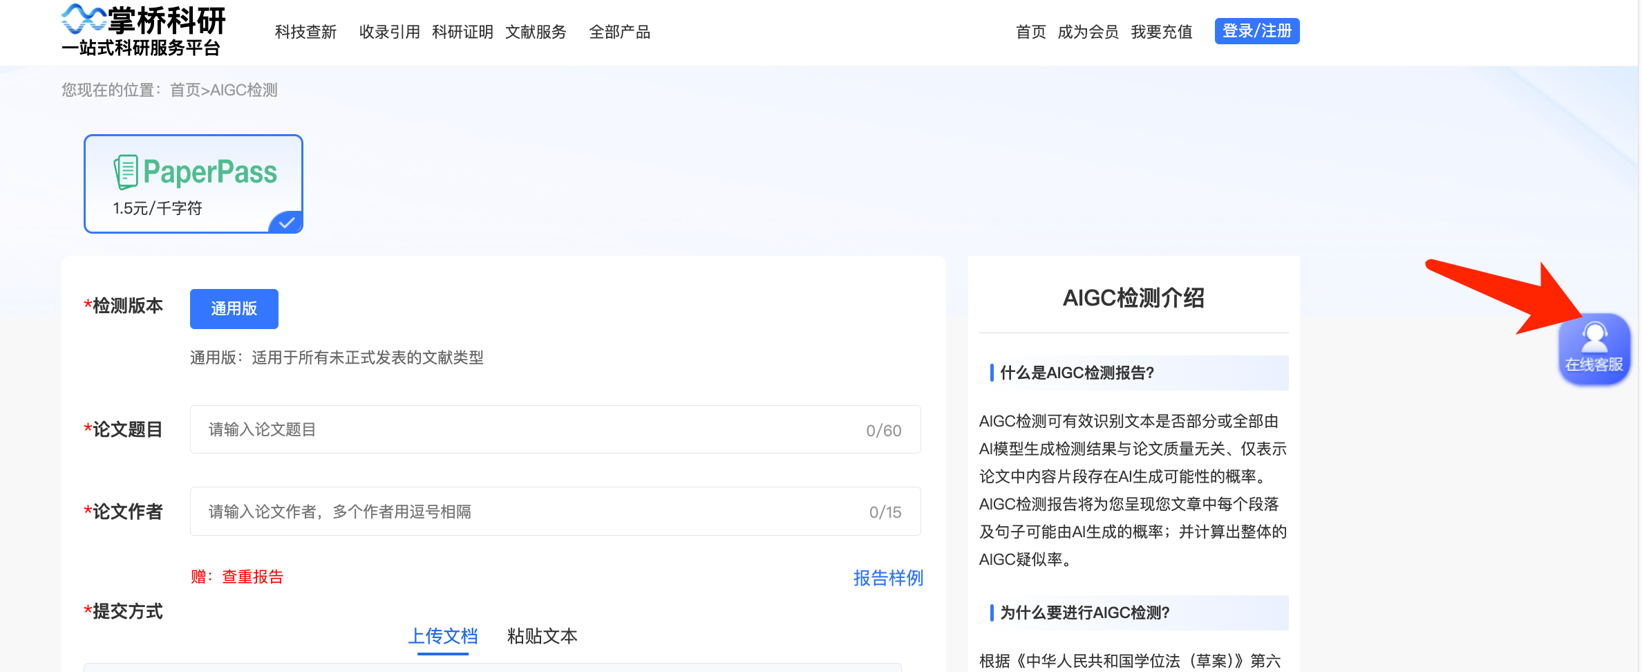The width and height of the screenshot is (1642, 672).
Task: View the 报告样例 sample report
Action: (889, 578)
